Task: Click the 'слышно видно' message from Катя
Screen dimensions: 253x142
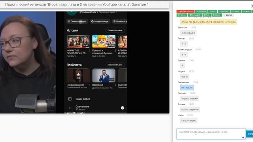Action: click(189, 120)
